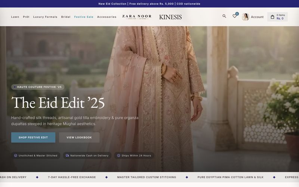Open the Festive Sale page
Image resolution: width=299 pixels, height=187 pixels.
tap(84, 17)
